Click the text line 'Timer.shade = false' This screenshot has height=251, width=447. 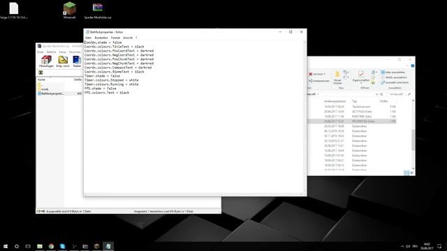pyautogui.click(x=102, y=76)
